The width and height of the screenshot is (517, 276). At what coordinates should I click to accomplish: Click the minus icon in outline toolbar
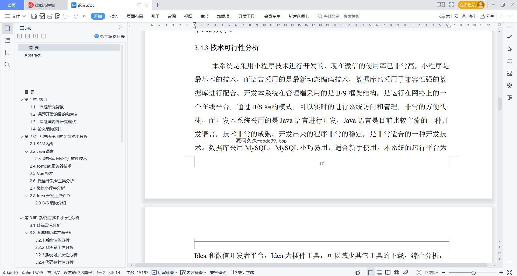pyautogui.click(x=44, y=36)
